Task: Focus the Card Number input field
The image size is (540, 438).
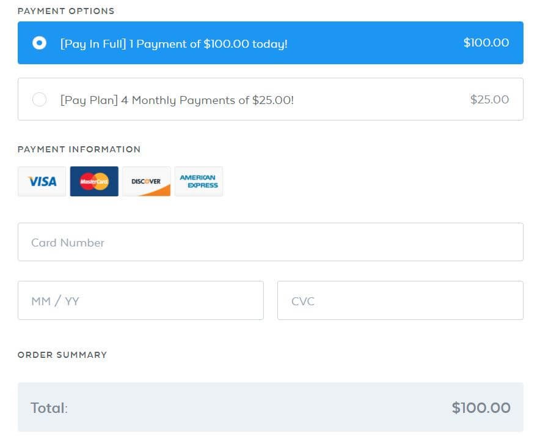Action: 271,242
